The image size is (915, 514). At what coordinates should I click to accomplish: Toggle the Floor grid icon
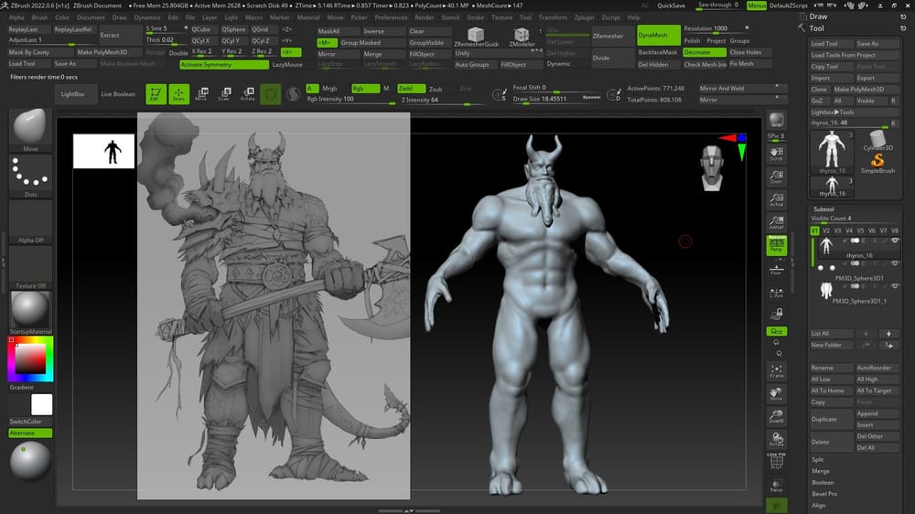(776, 269)
